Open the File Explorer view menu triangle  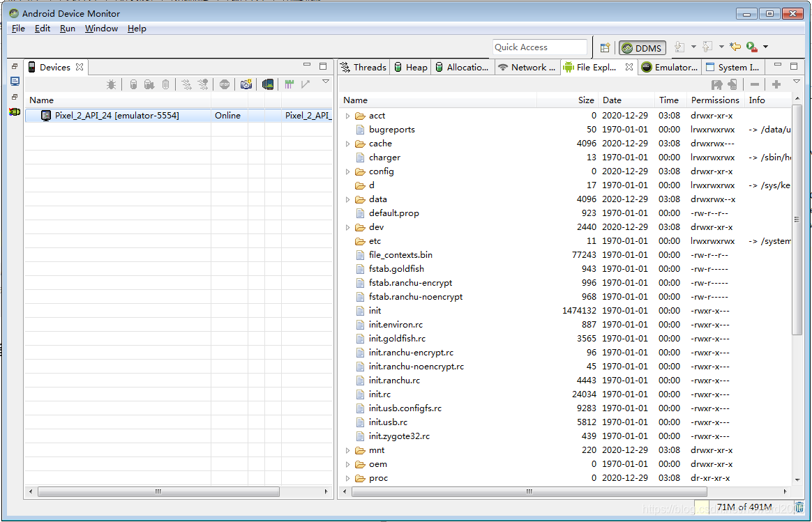point(797,82)
